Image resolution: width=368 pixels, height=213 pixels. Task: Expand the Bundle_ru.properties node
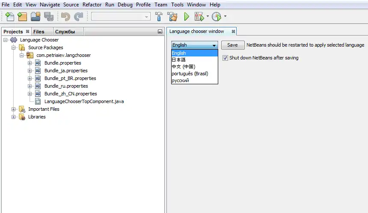(30, 86)
